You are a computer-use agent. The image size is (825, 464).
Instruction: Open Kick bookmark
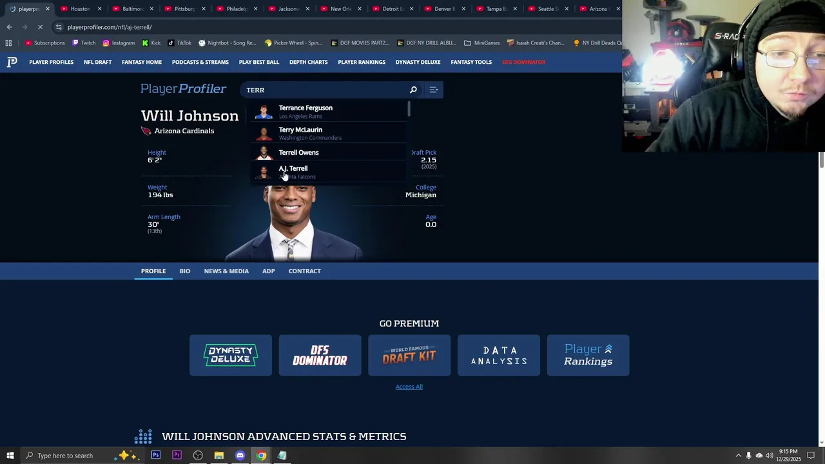pos(151,43)
